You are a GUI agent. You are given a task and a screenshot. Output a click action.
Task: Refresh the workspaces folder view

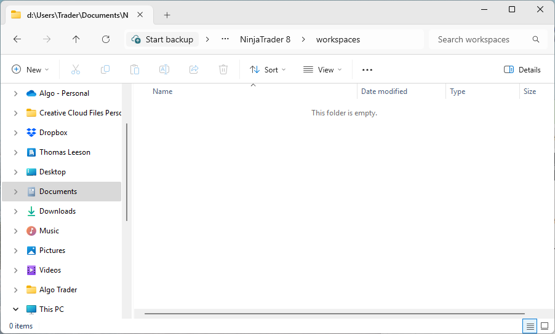[105, 39]
